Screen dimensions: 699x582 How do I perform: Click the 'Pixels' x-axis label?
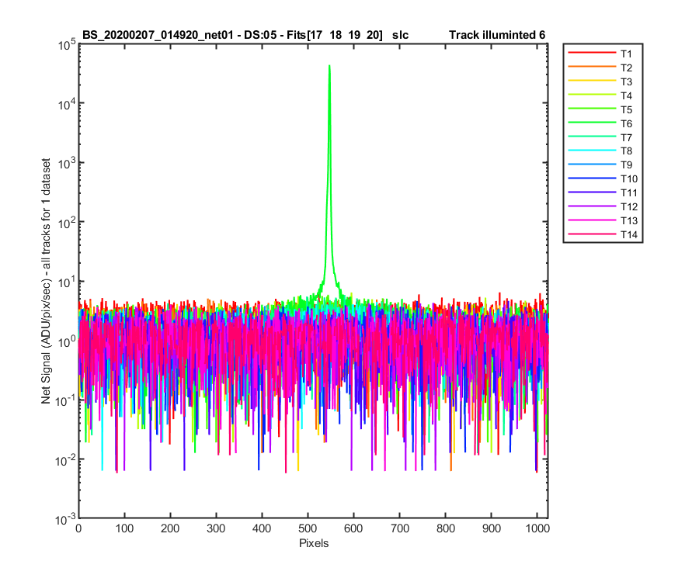(314, 543)
